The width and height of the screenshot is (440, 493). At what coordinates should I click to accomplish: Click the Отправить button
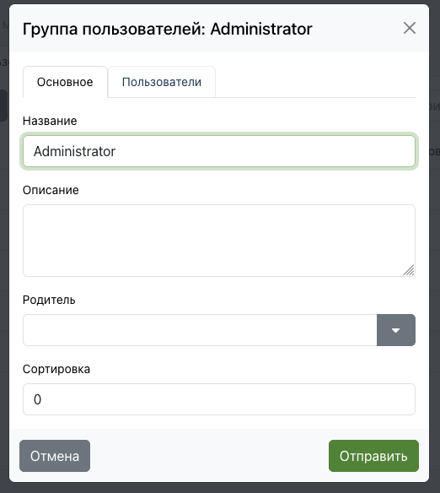373,456
